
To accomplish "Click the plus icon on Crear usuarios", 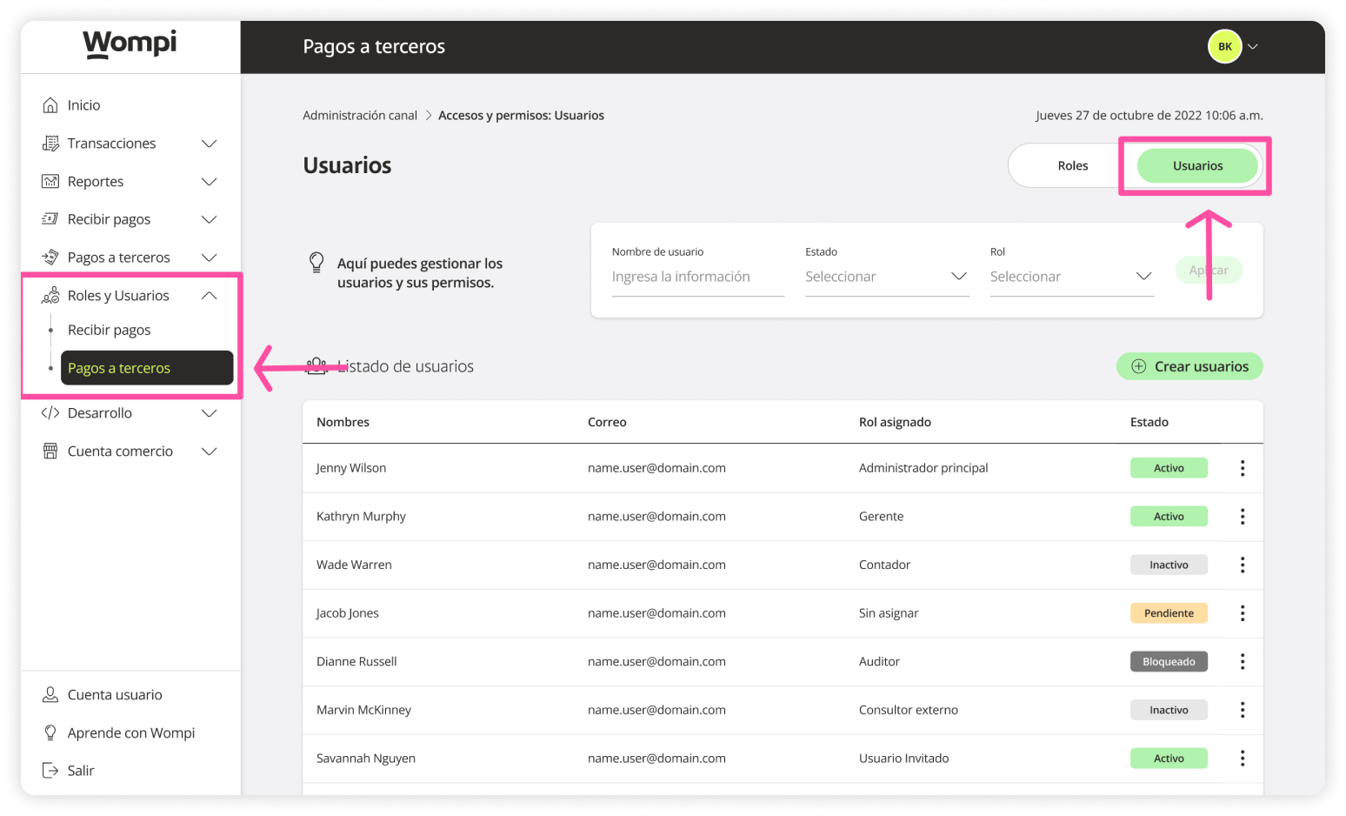I will (x=1138, y=366).
